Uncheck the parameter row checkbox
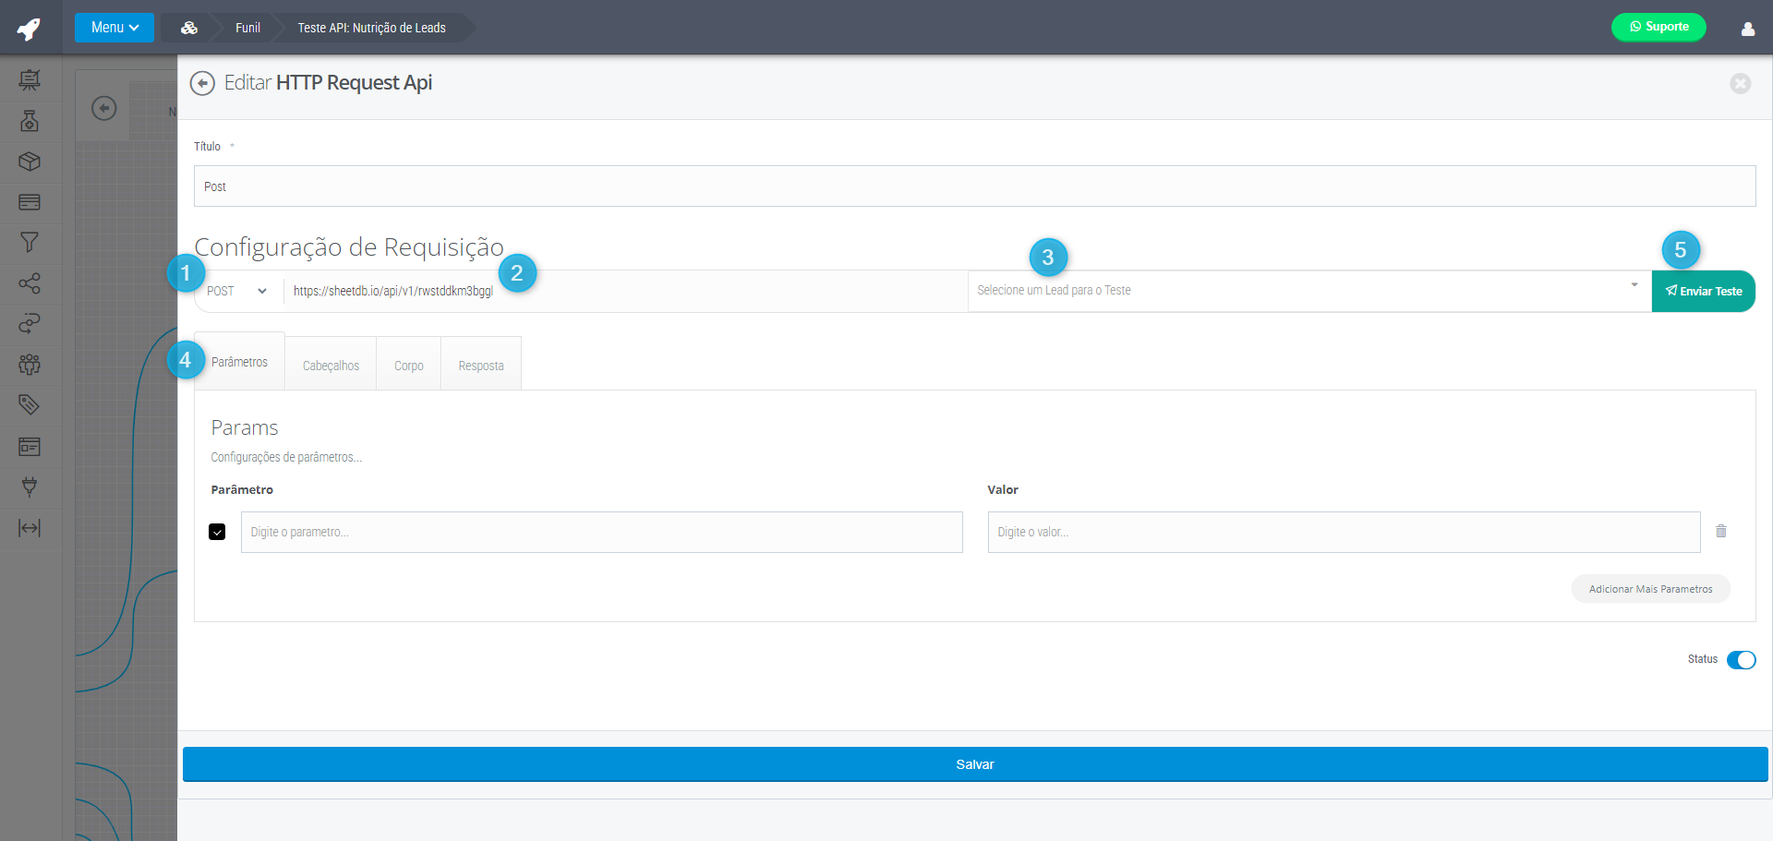 217,532
